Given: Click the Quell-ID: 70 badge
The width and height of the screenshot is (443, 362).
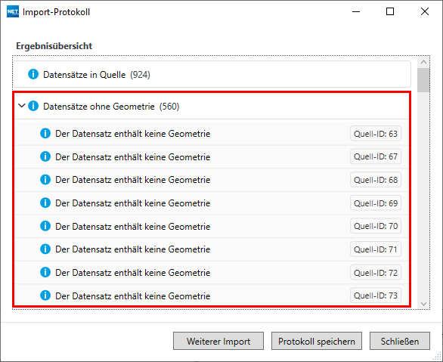Looking at the screenshot, I should click(x=376, y=226).
